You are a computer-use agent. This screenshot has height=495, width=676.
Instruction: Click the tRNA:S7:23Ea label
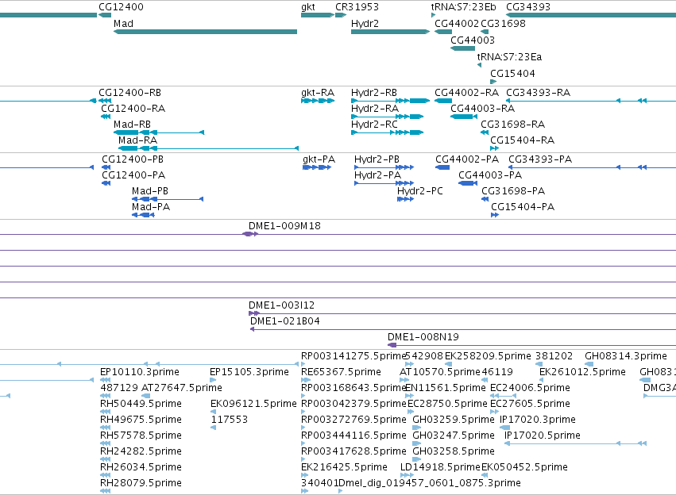tap(509, 57)
